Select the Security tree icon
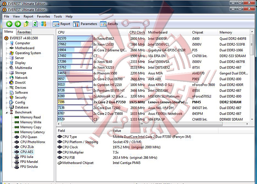 click(12, 98)
